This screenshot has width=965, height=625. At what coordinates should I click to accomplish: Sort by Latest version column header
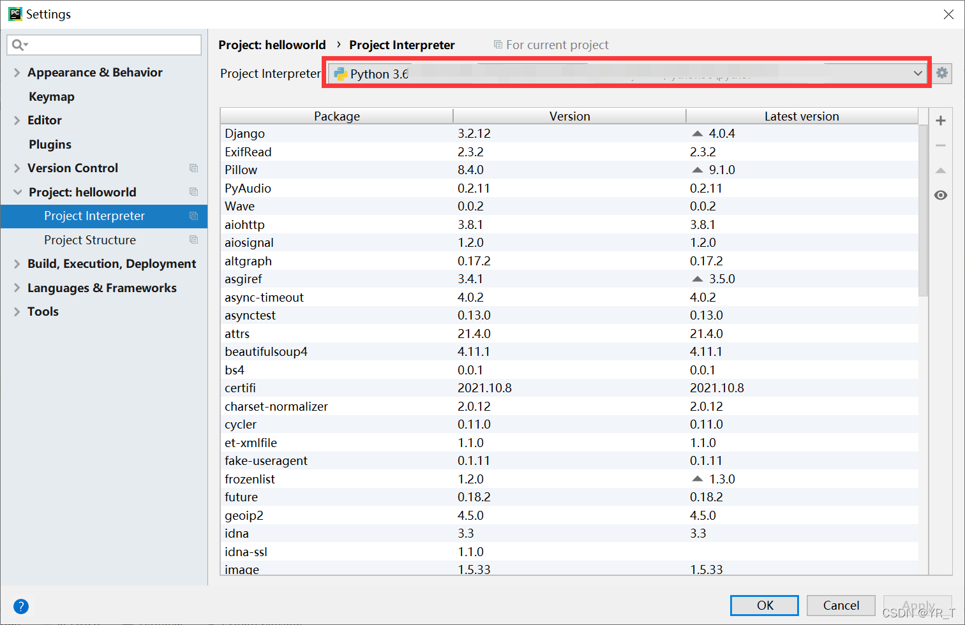[802, 116]
